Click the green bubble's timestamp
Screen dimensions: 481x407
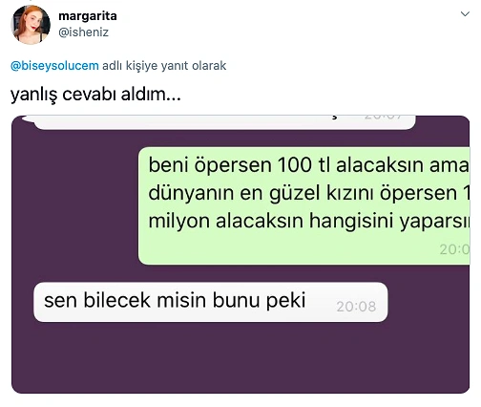455,249
